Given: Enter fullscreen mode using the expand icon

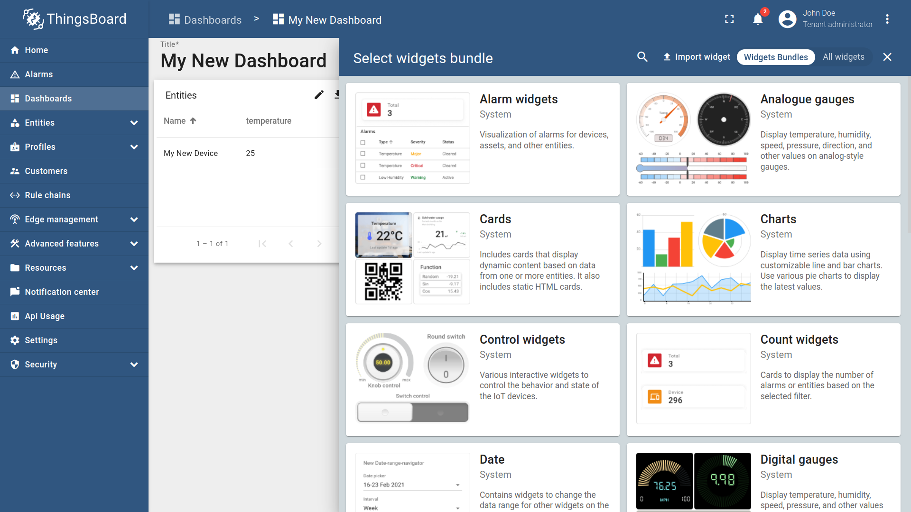Looking at the screenshot, I should [729, 19].
